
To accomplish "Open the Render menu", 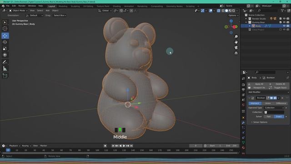I will [x=22, y=6].
